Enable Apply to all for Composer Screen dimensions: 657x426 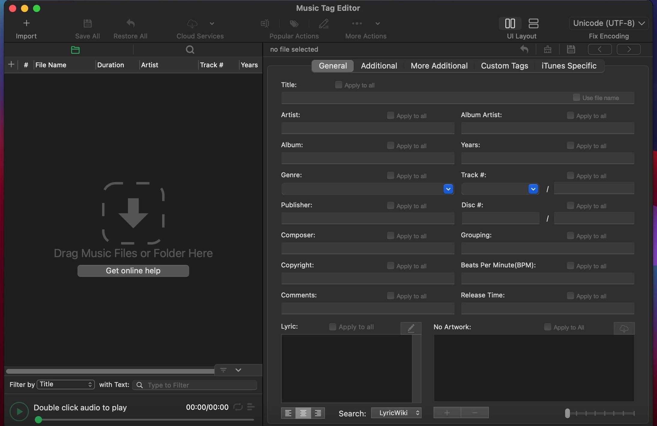[390, 236]
